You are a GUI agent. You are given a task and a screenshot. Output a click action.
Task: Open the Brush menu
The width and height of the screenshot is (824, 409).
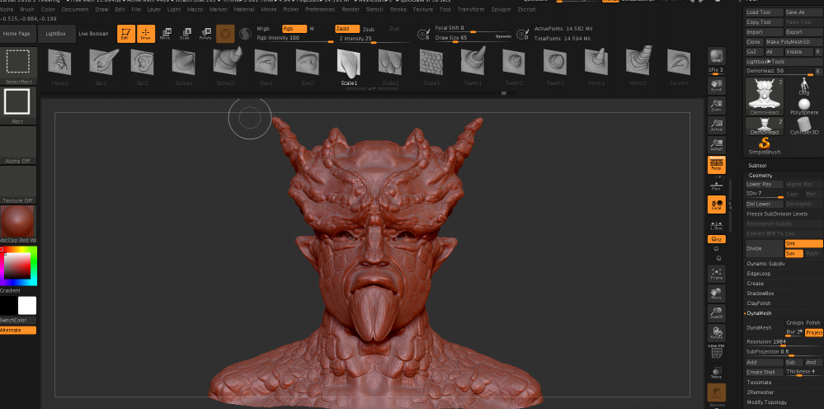pos(26,9)
